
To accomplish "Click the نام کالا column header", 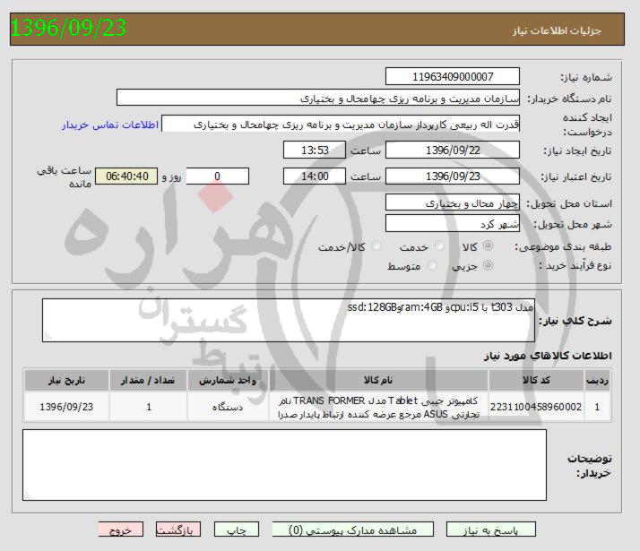I will (378, 380).
